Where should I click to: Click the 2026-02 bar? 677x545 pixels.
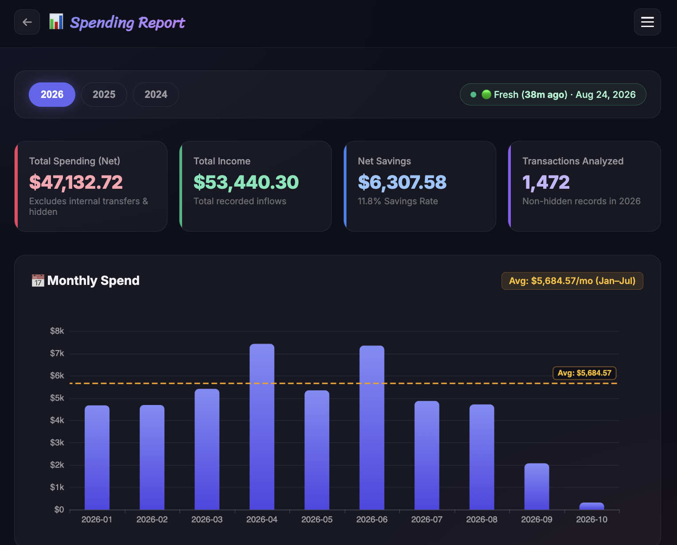point(152,457)
